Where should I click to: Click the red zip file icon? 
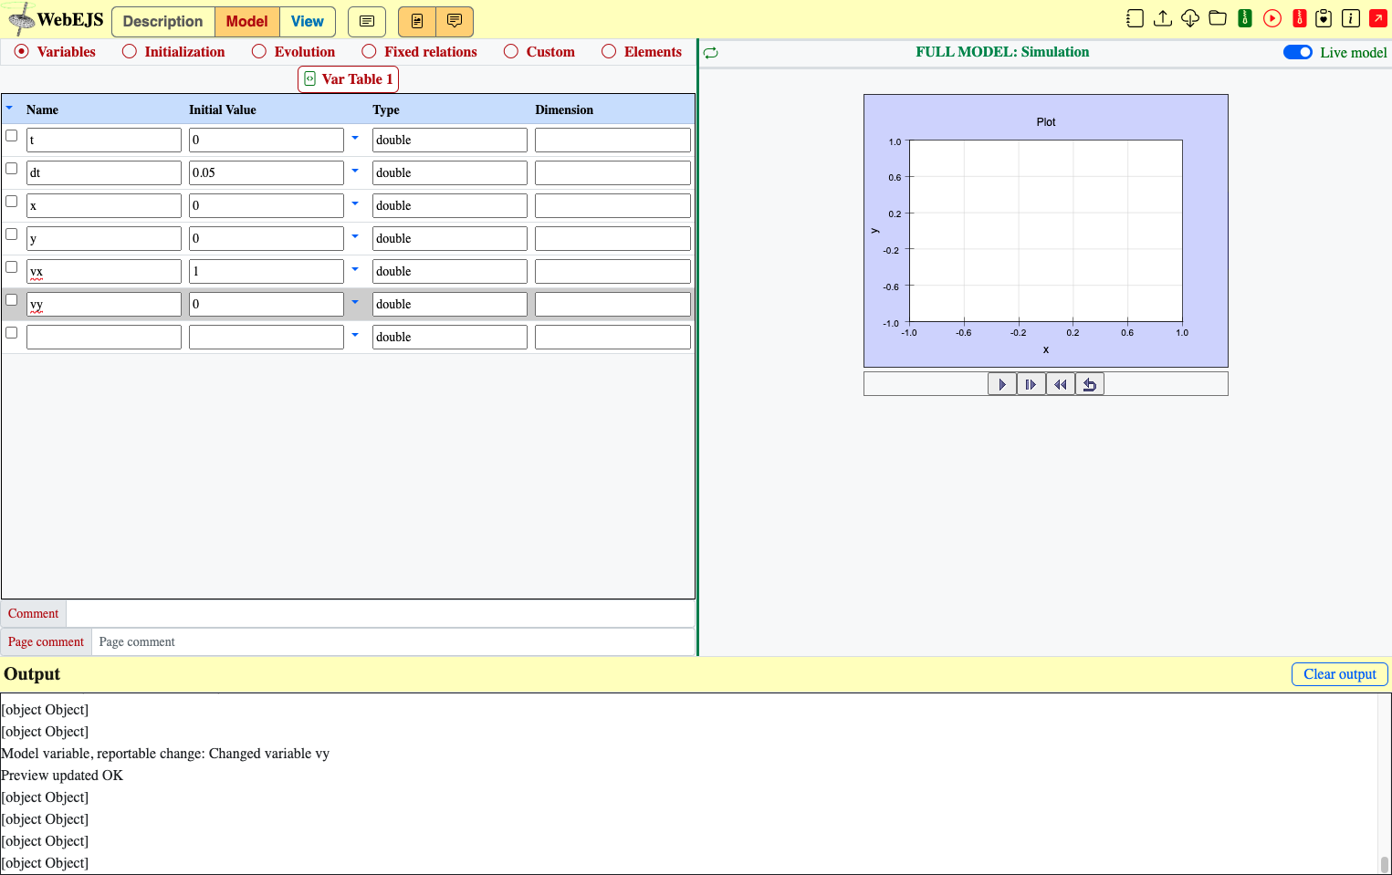click(1300, 18)
